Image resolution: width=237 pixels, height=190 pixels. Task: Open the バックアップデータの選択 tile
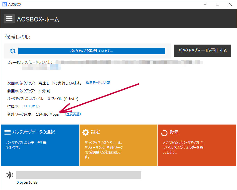(40, 145)
